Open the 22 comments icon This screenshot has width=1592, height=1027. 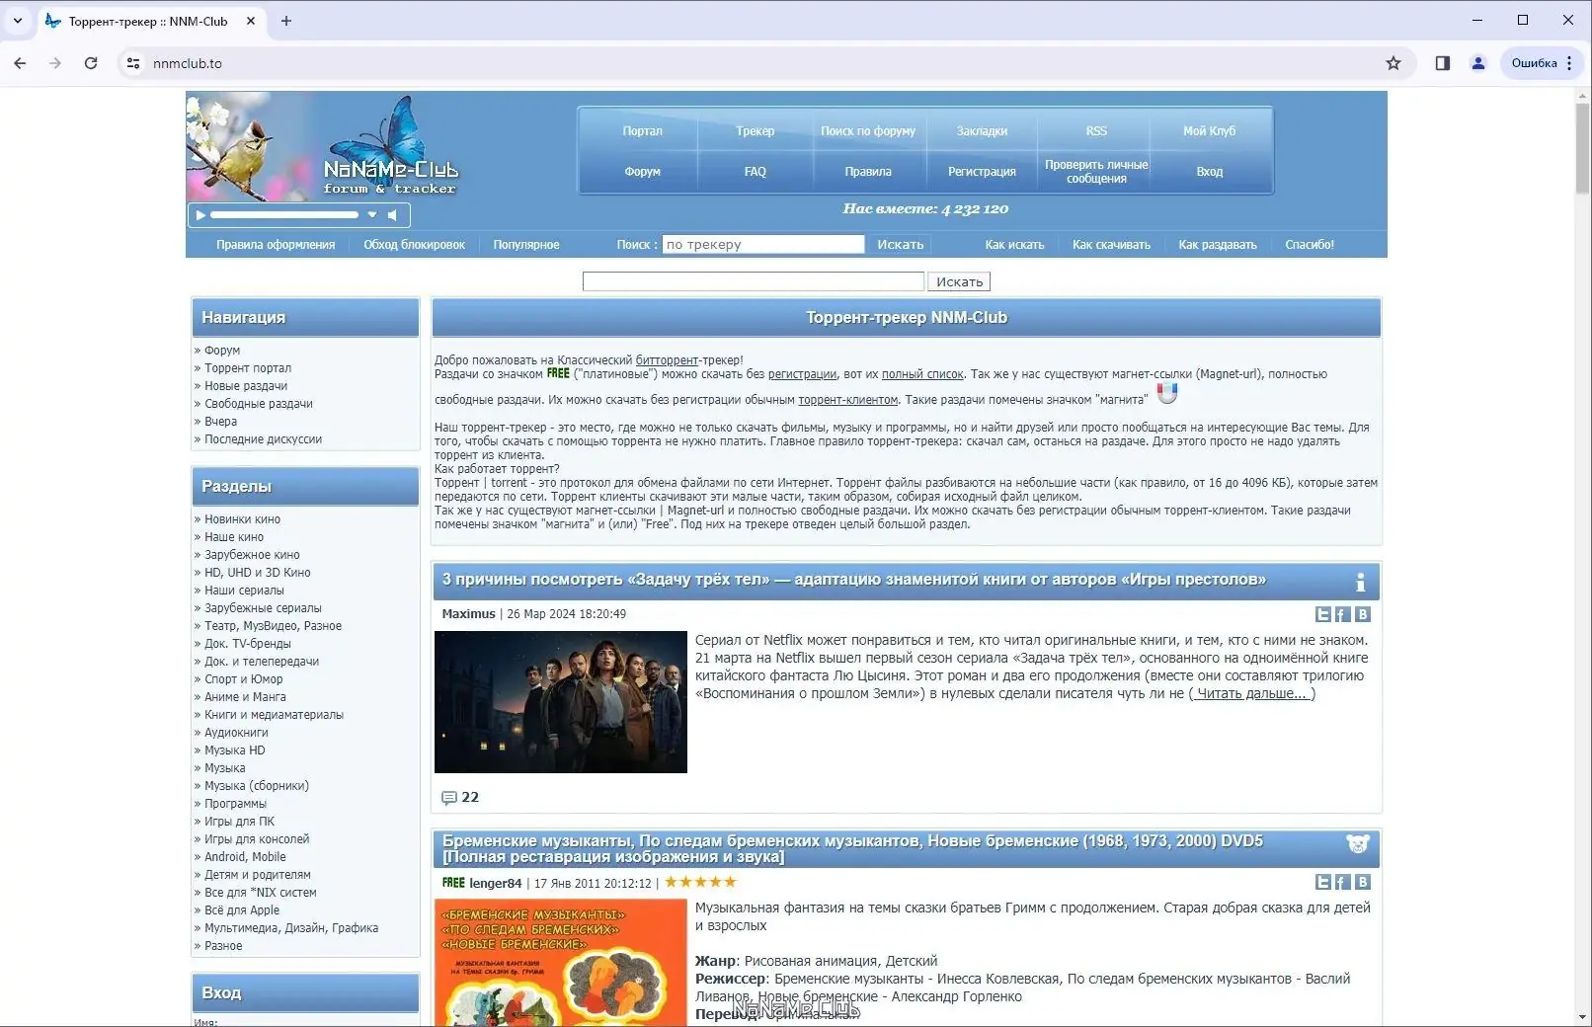coord(449,798)
